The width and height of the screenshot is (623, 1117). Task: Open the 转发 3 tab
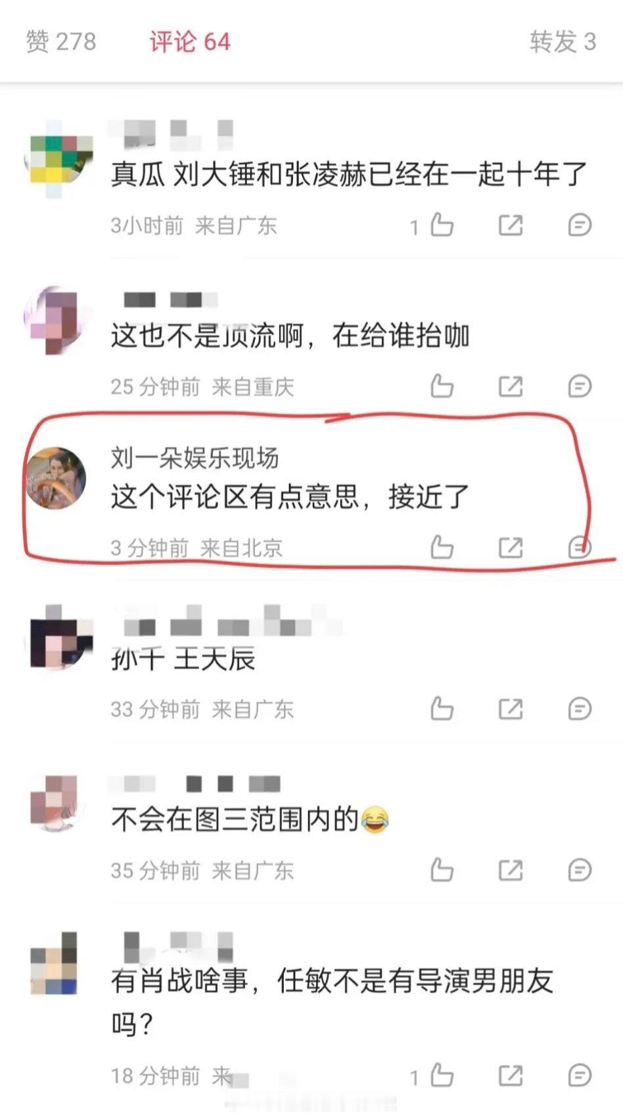point(563,41)
